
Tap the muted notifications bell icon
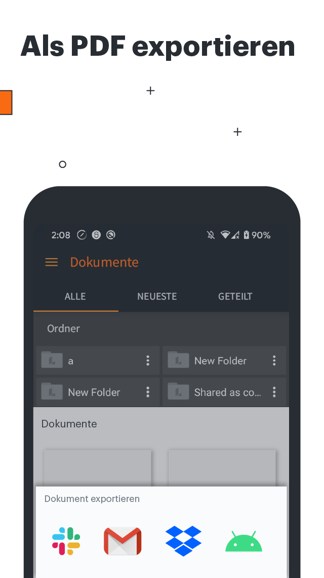coord(211,235)
